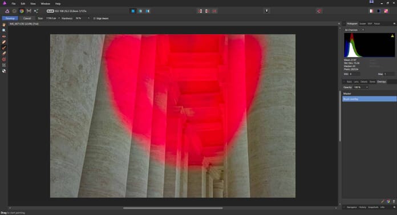Select the View (hand) tool
This screenshot has width=397, height=215.
tap(4, 25)
